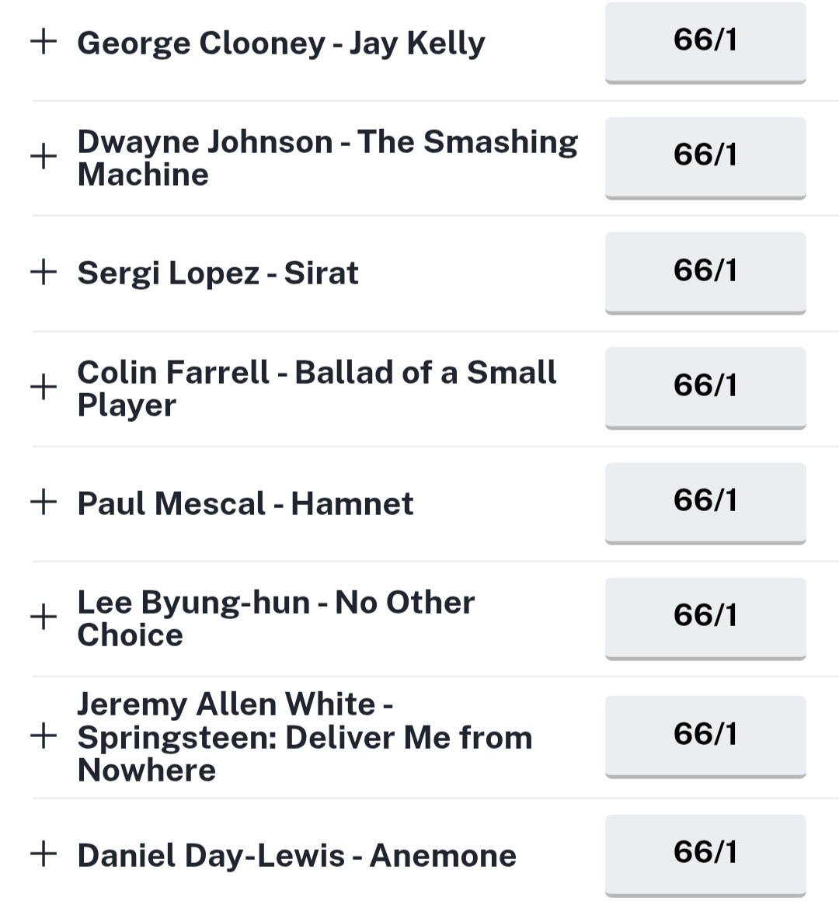Add Colin Farrell 66/1 odds to betslip
The image size is (839, 908).
click(x=705, y=386)
